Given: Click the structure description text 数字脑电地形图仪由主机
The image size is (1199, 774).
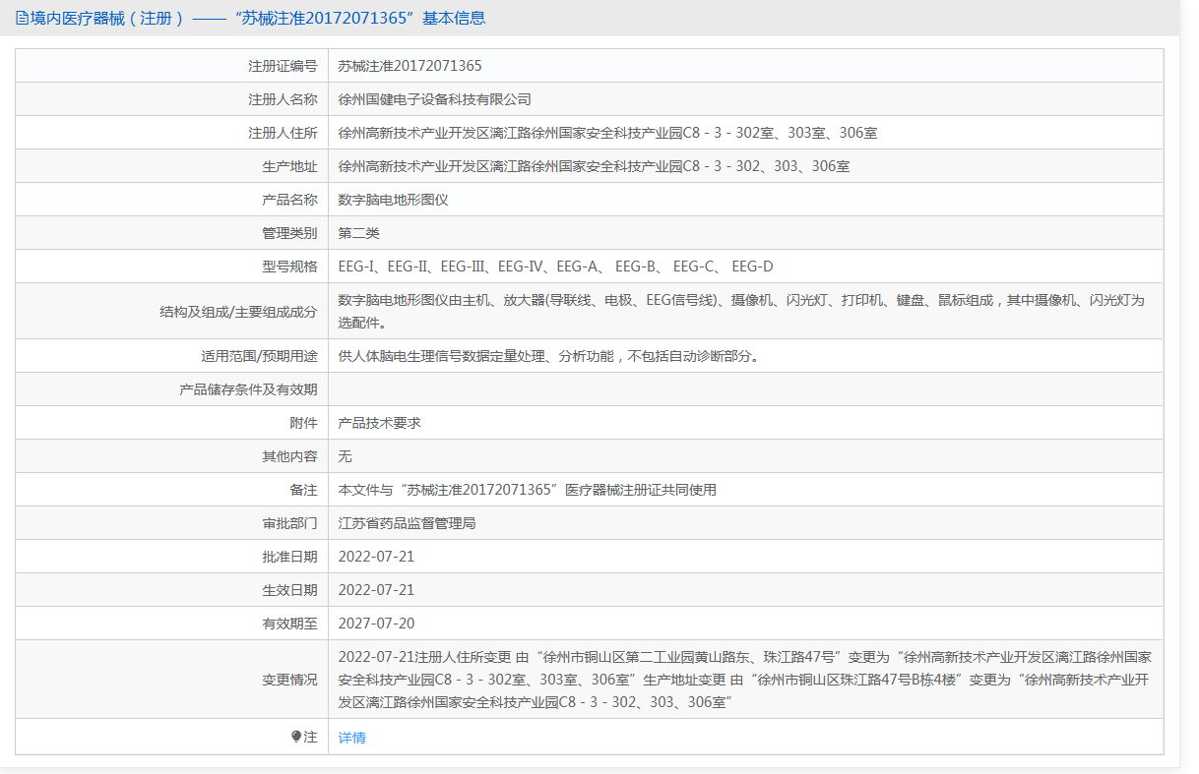Looking at the screenshot, I should pyautogui.click(x=741, y=311).
